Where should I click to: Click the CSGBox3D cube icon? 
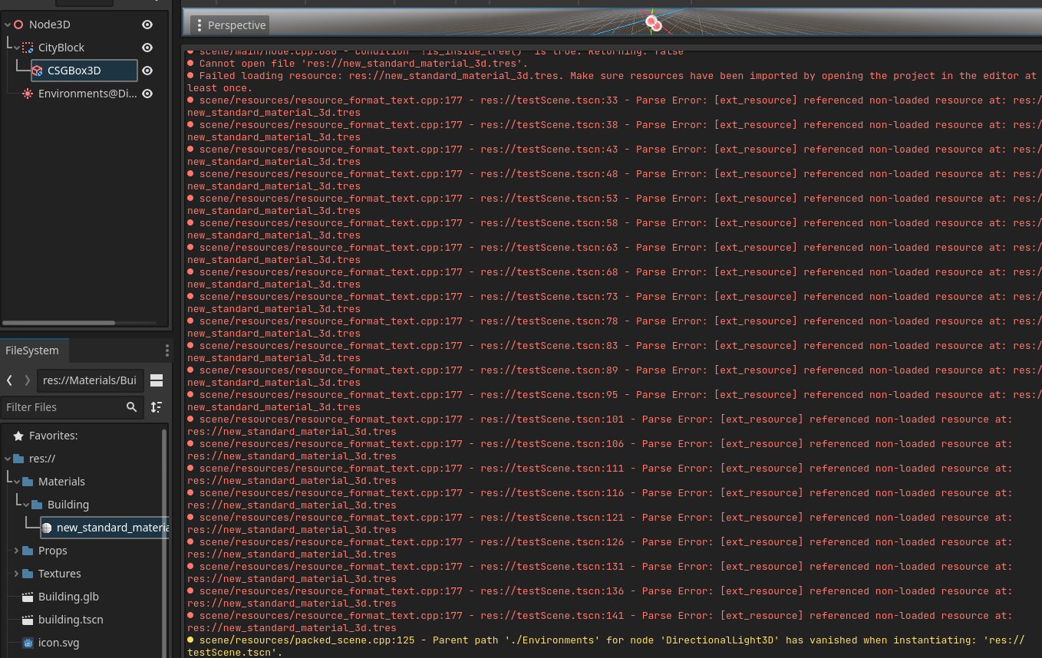pos(35,70)
